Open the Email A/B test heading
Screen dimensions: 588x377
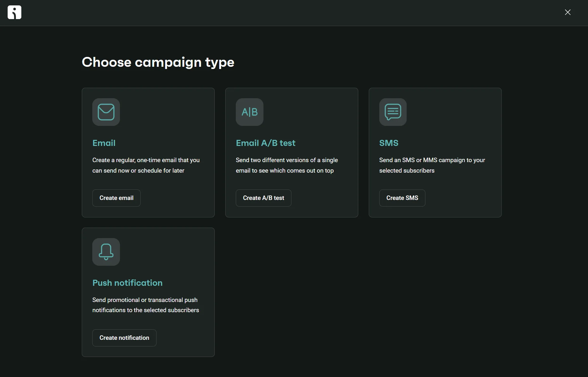(x=266, y=143)
